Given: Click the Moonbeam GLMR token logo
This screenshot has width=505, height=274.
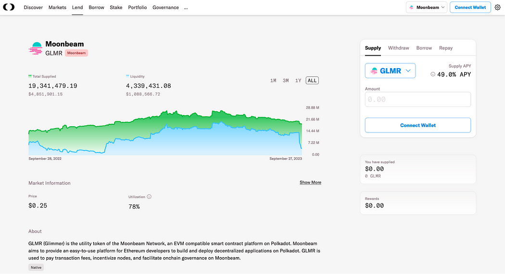Looking at the screenshot, I should tap(36, 48).
